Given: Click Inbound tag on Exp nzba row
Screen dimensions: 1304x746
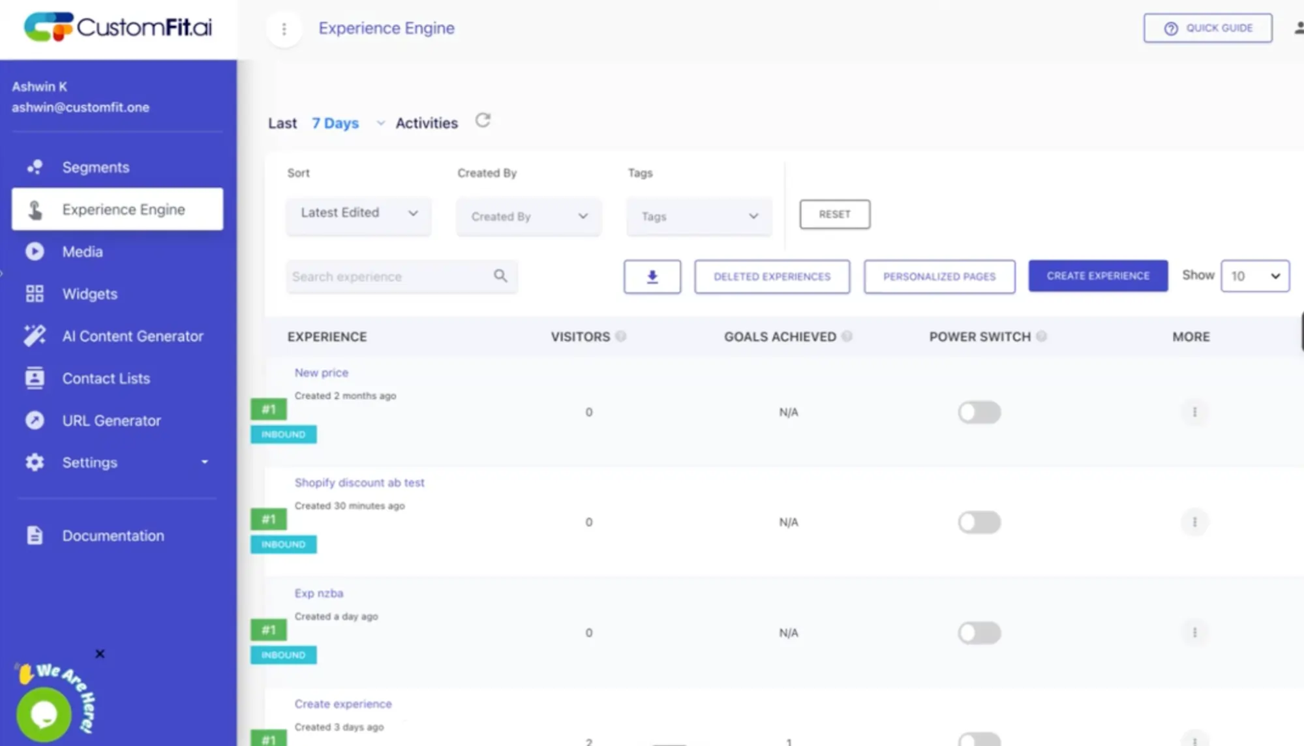Looking at the screenshot, I should pos(284,655).
